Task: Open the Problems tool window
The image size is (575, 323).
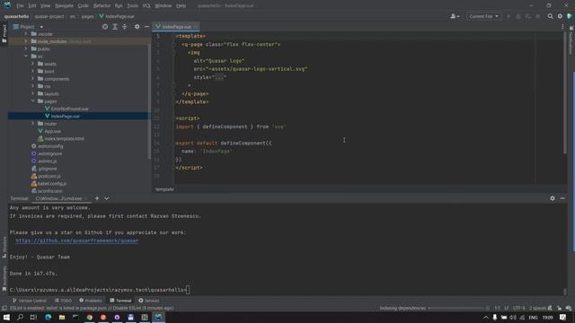Action: 91,301
